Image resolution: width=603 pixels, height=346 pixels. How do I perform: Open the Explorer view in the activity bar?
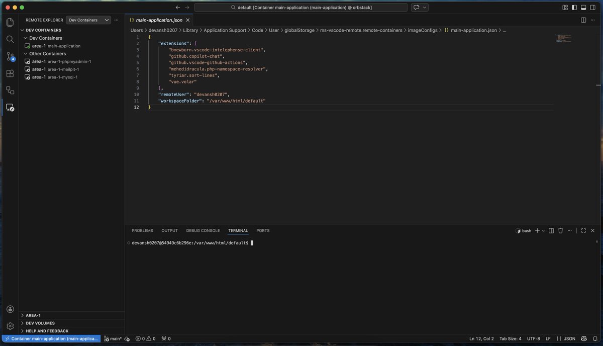point(10,22)
